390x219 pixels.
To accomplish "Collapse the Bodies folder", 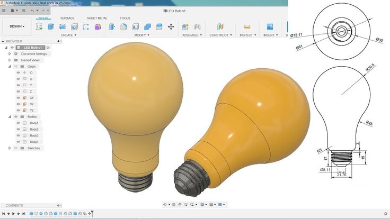I will click(x=10, y=116).
